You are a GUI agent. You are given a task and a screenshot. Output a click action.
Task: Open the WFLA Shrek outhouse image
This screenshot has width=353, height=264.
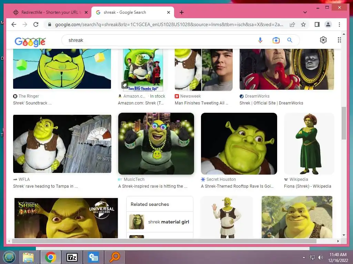pos(62,144)
